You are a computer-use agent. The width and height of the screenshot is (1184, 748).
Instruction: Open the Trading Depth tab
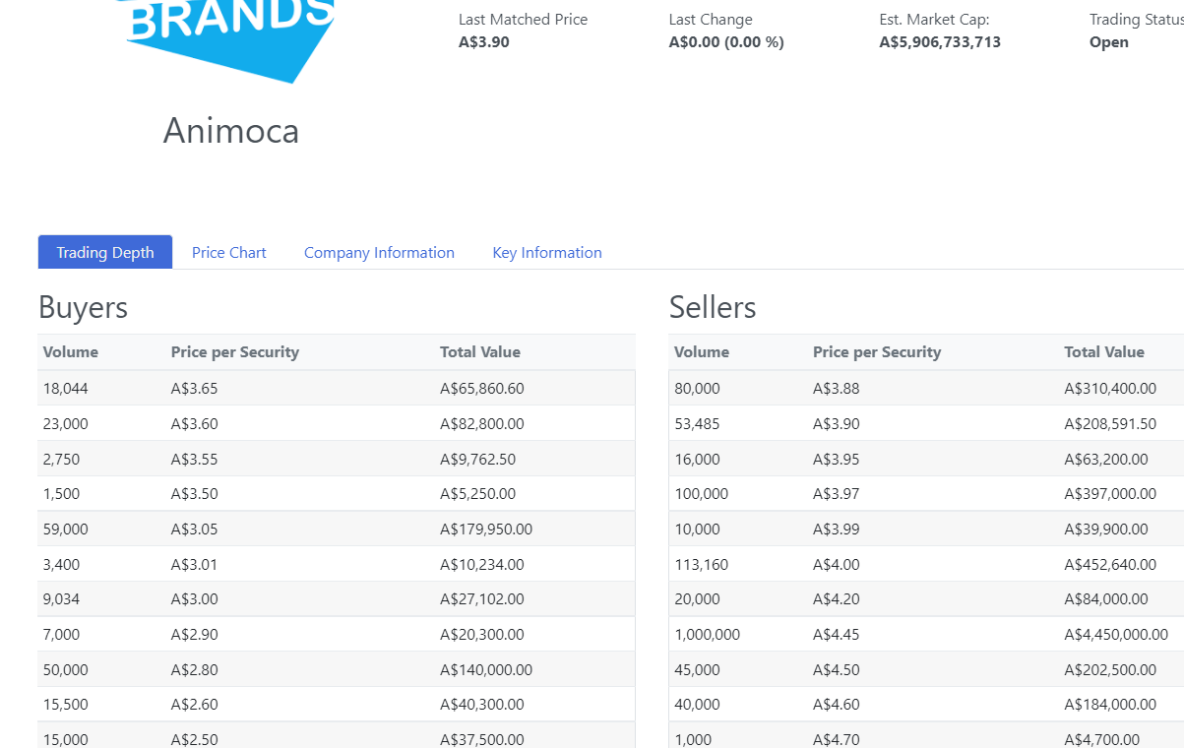(x=105, y=252)
